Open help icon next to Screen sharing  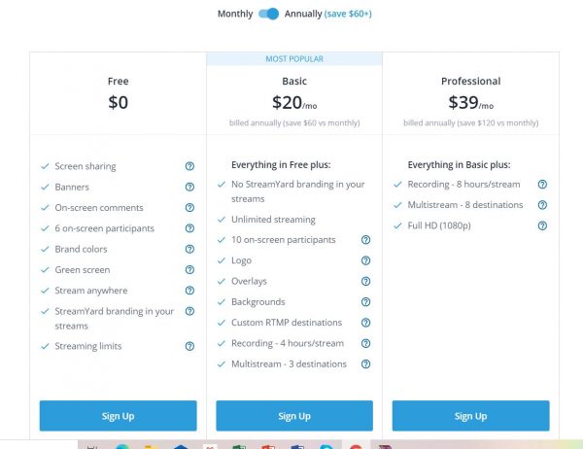coord(189,166)
